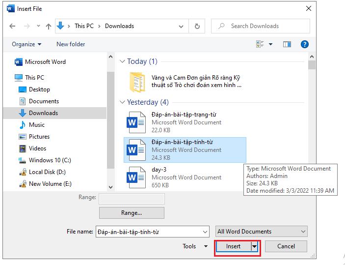Screen dimensions: 345x265
Task: Open the view options dropdown arrow
Action: pos(270,45)
